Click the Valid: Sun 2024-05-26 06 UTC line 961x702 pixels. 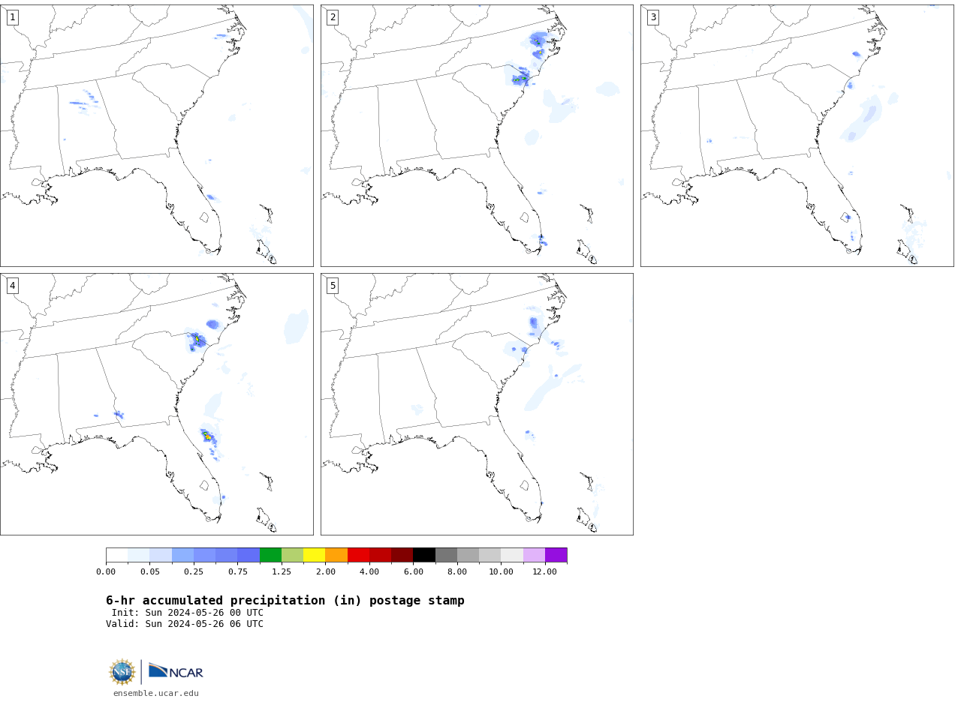coord(185,624)
